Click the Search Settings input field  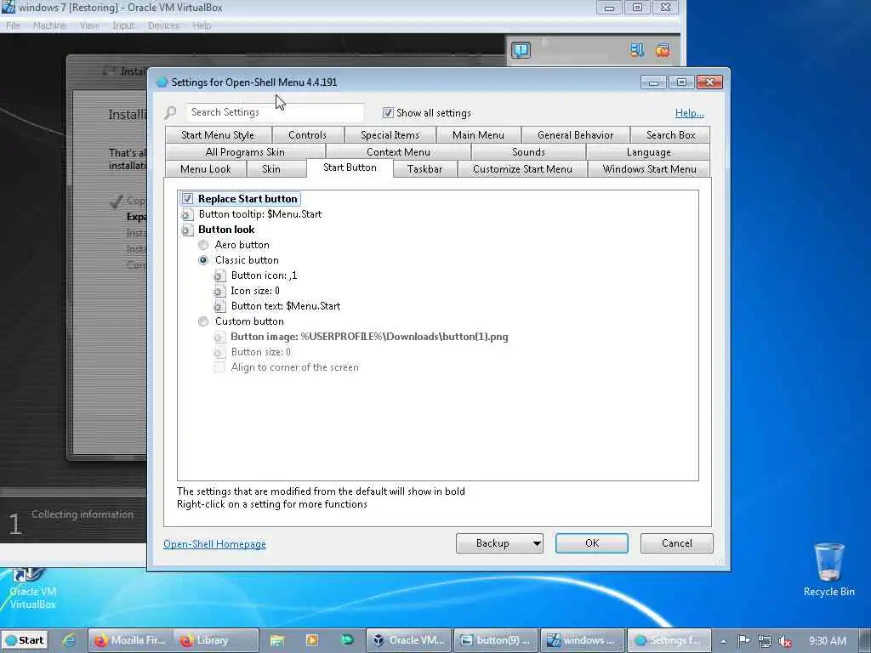(275, 112)
